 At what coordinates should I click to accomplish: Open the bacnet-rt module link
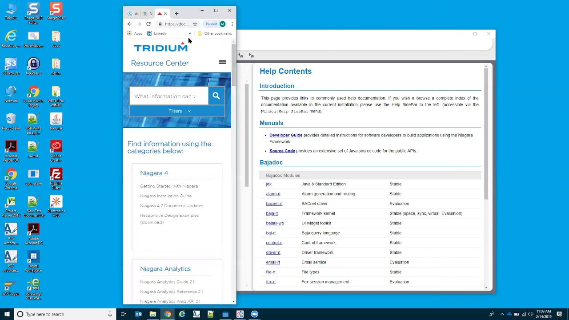[x=274, y=204]
